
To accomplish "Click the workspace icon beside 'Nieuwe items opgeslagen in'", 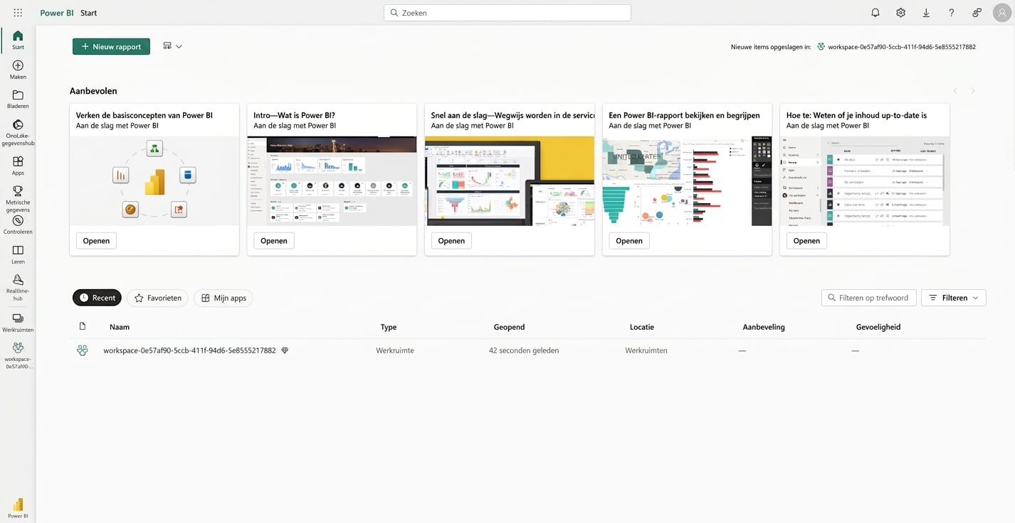I will pos(821,47).
